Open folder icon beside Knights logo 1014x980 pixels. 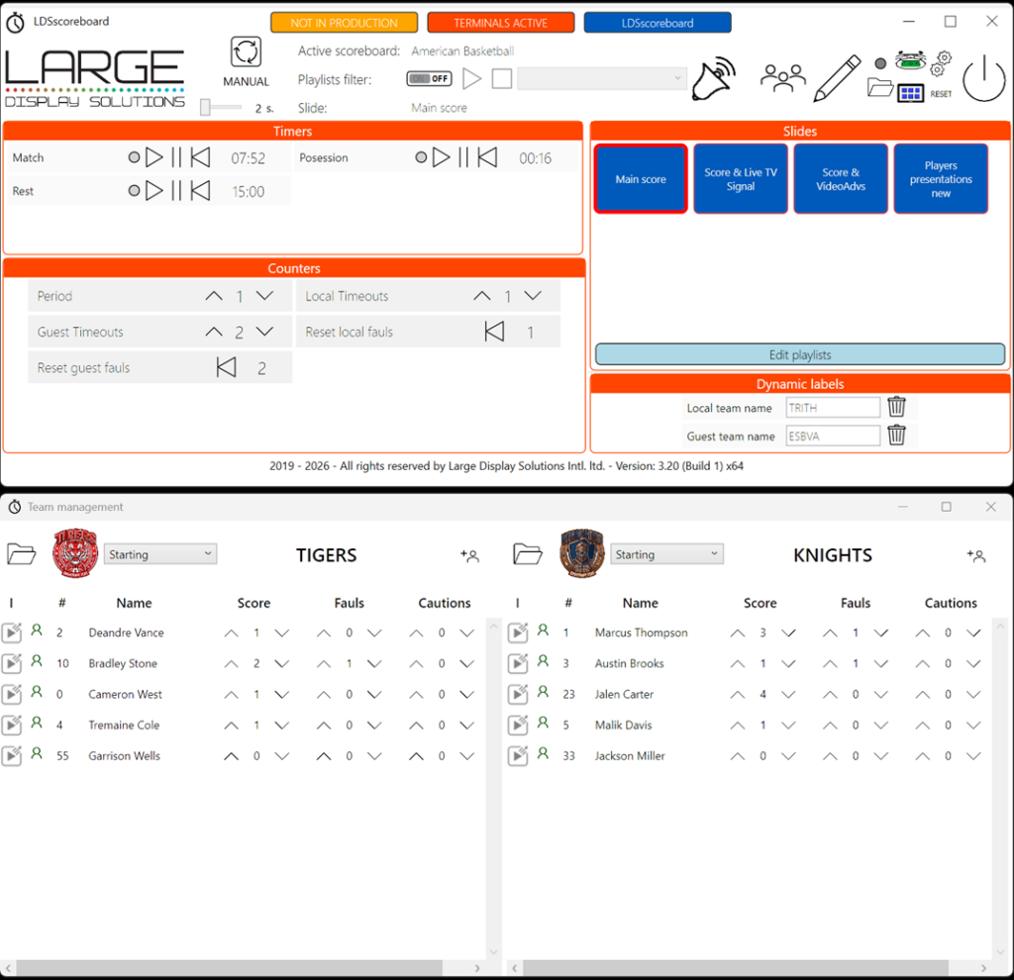[x=528, y=554]
